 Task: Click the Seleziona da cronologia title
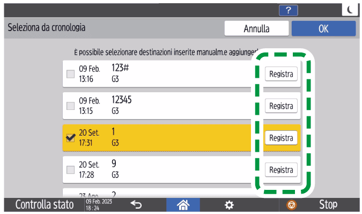coord(47,27)
